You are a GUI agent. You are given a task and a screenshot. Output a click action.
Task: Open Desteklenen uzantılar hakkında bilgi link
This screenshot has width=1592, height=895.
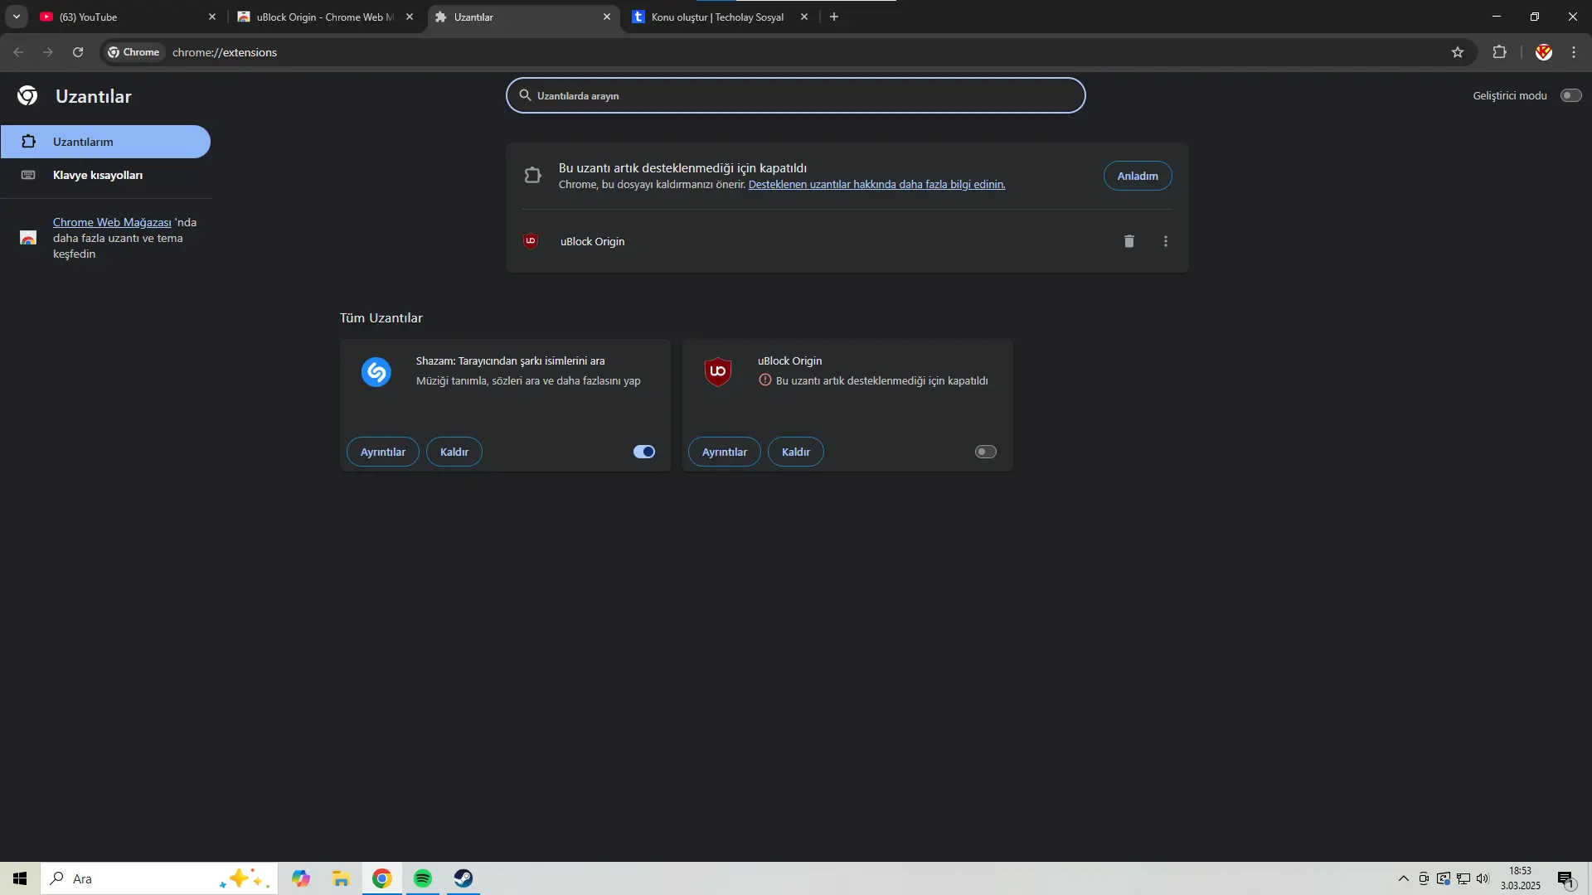876,184
